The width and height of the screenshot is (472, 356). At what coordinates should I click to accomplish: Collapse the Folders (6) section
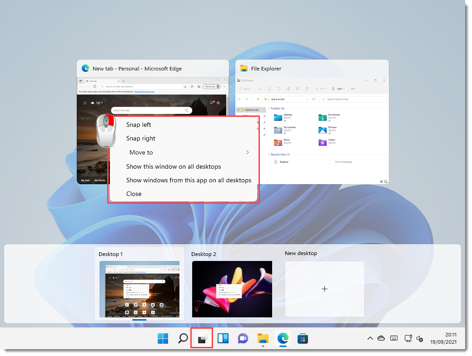coord(269,108)
